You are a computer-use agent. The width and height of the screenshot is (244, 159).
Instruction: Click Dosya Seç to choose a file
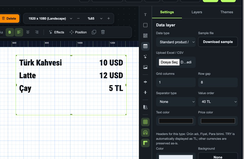tap(169, 62)
